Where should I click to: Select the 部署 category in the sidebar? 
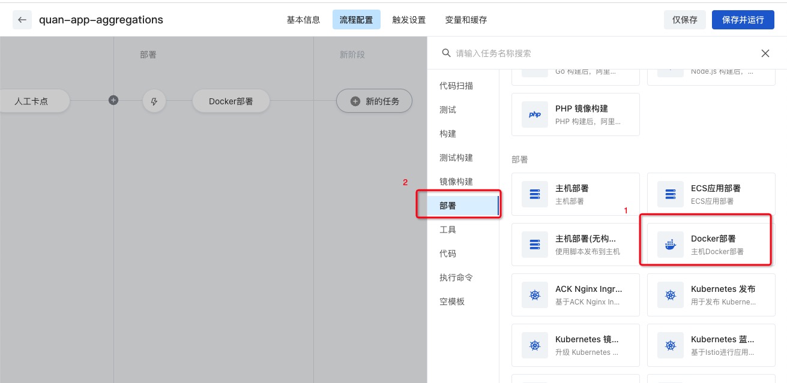click(463, 206)
